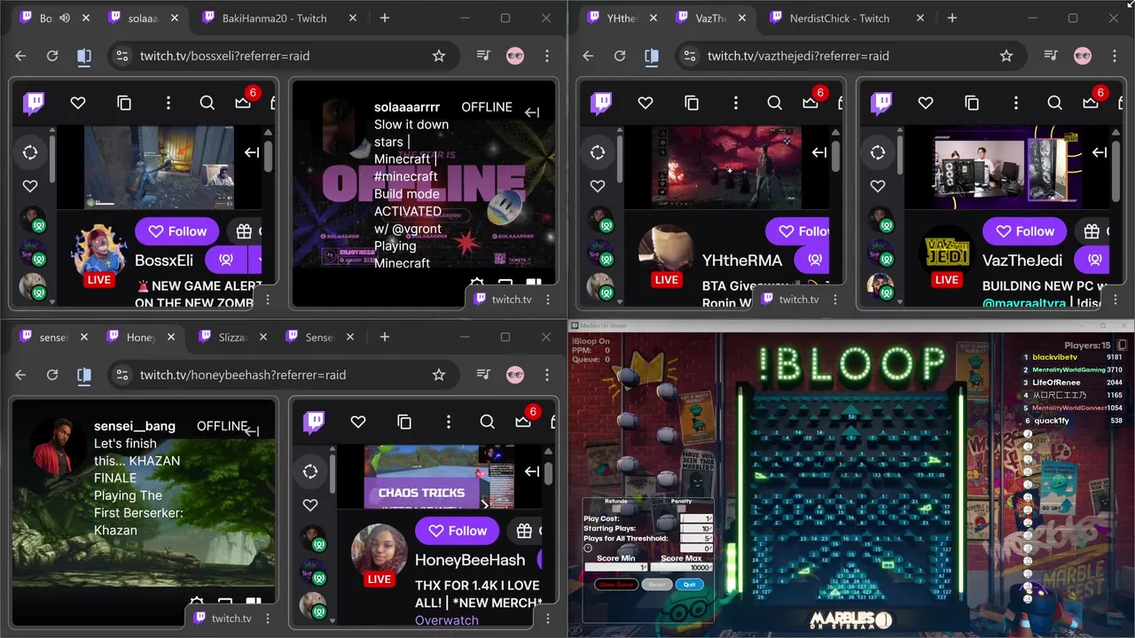The image size is (1135, 638).
Task: Open three-dot More menu in BossxEli pane top bar
Action: (168, 103)
